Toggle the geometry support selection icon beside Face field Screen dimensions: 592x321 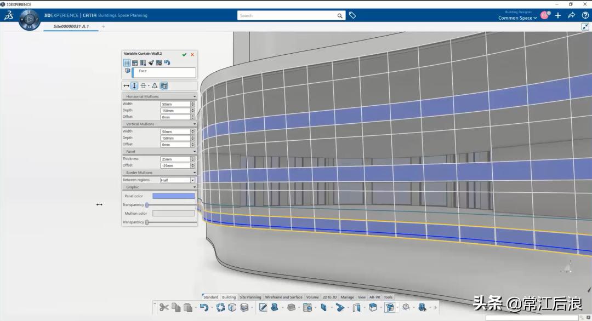pyautogui.click(x=127, y=71)
